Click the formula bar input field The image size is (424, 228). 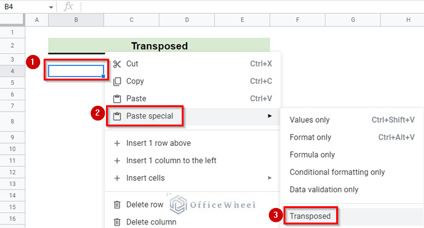click(x=252, y=7)
